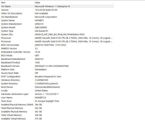
Task: Click 'Elevation Required to View' value
Action: pos(48,77)
